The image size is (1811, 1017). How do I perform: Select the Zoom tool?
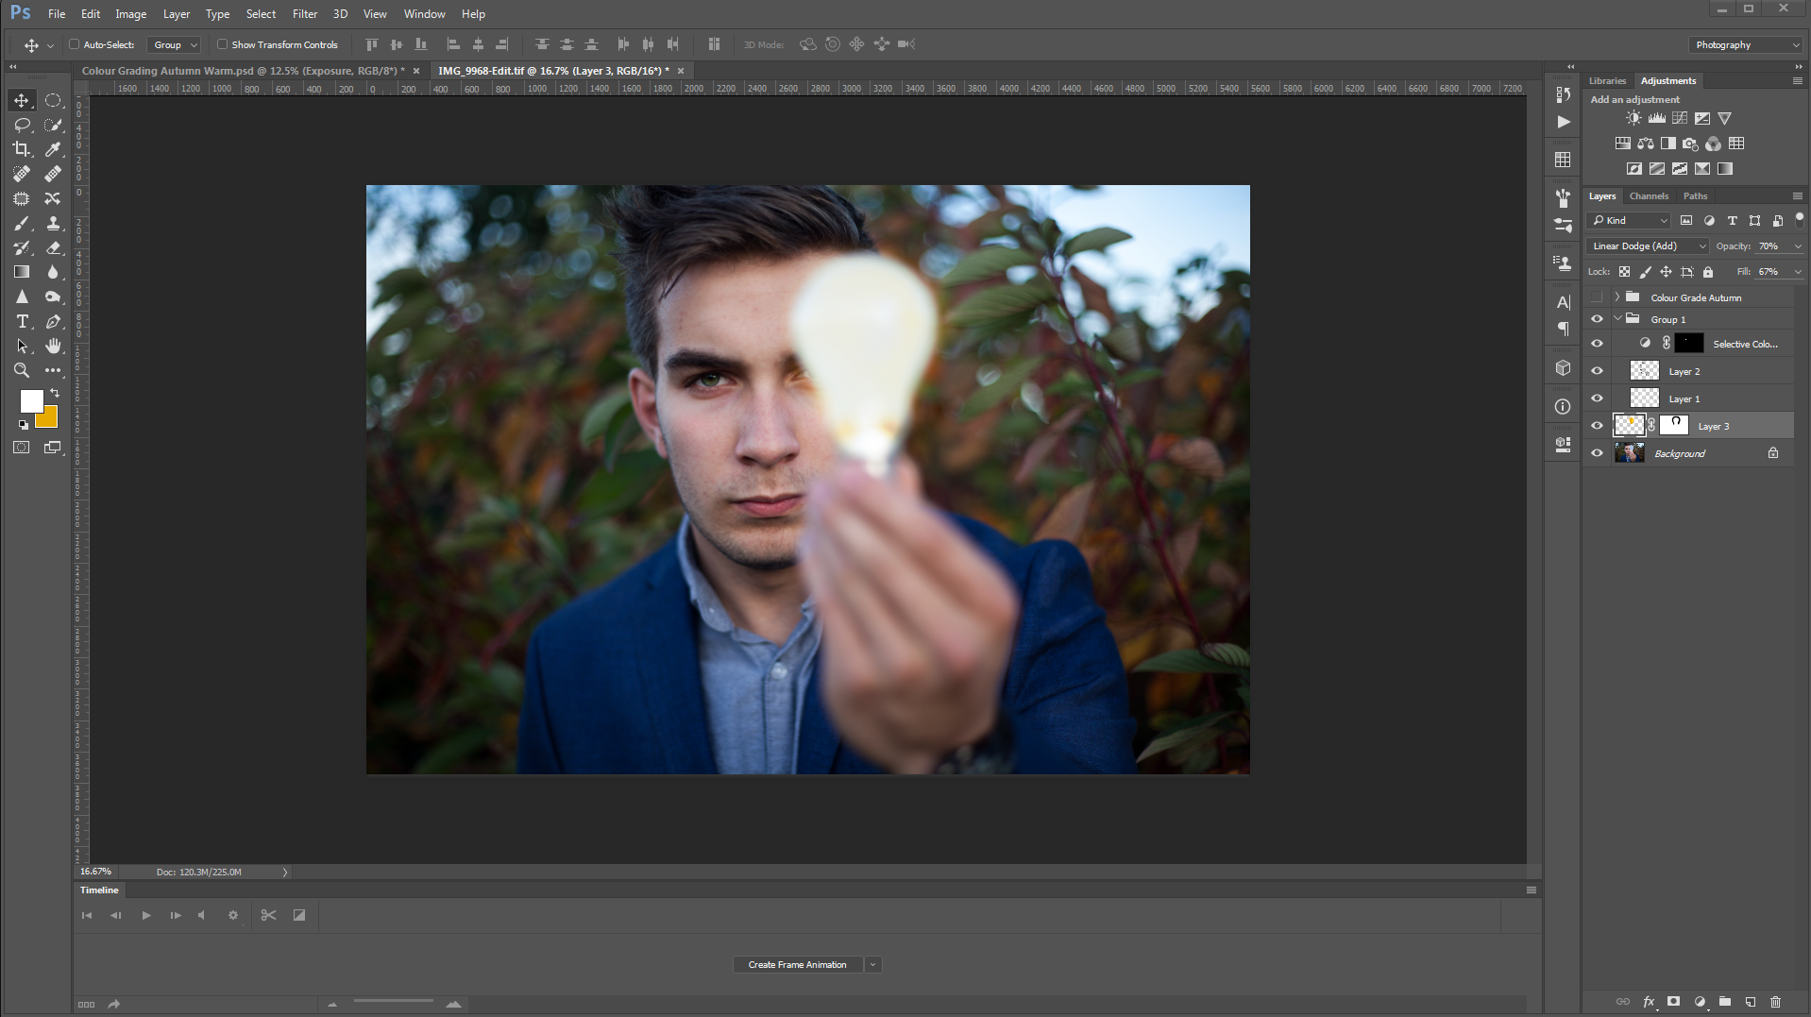click(22, 370)
